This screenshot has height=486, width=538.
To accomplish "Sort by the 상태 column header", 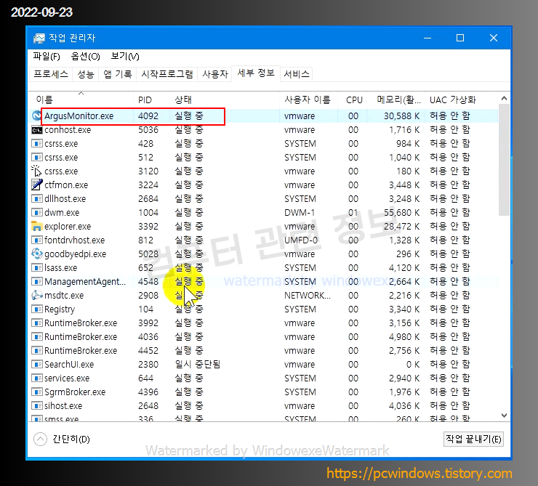I will 225,100.
